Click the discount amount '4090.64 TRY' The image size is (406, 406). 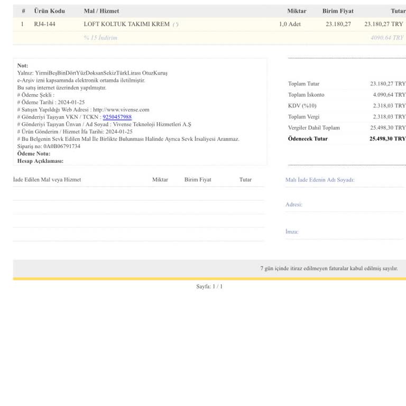point(387,38)
